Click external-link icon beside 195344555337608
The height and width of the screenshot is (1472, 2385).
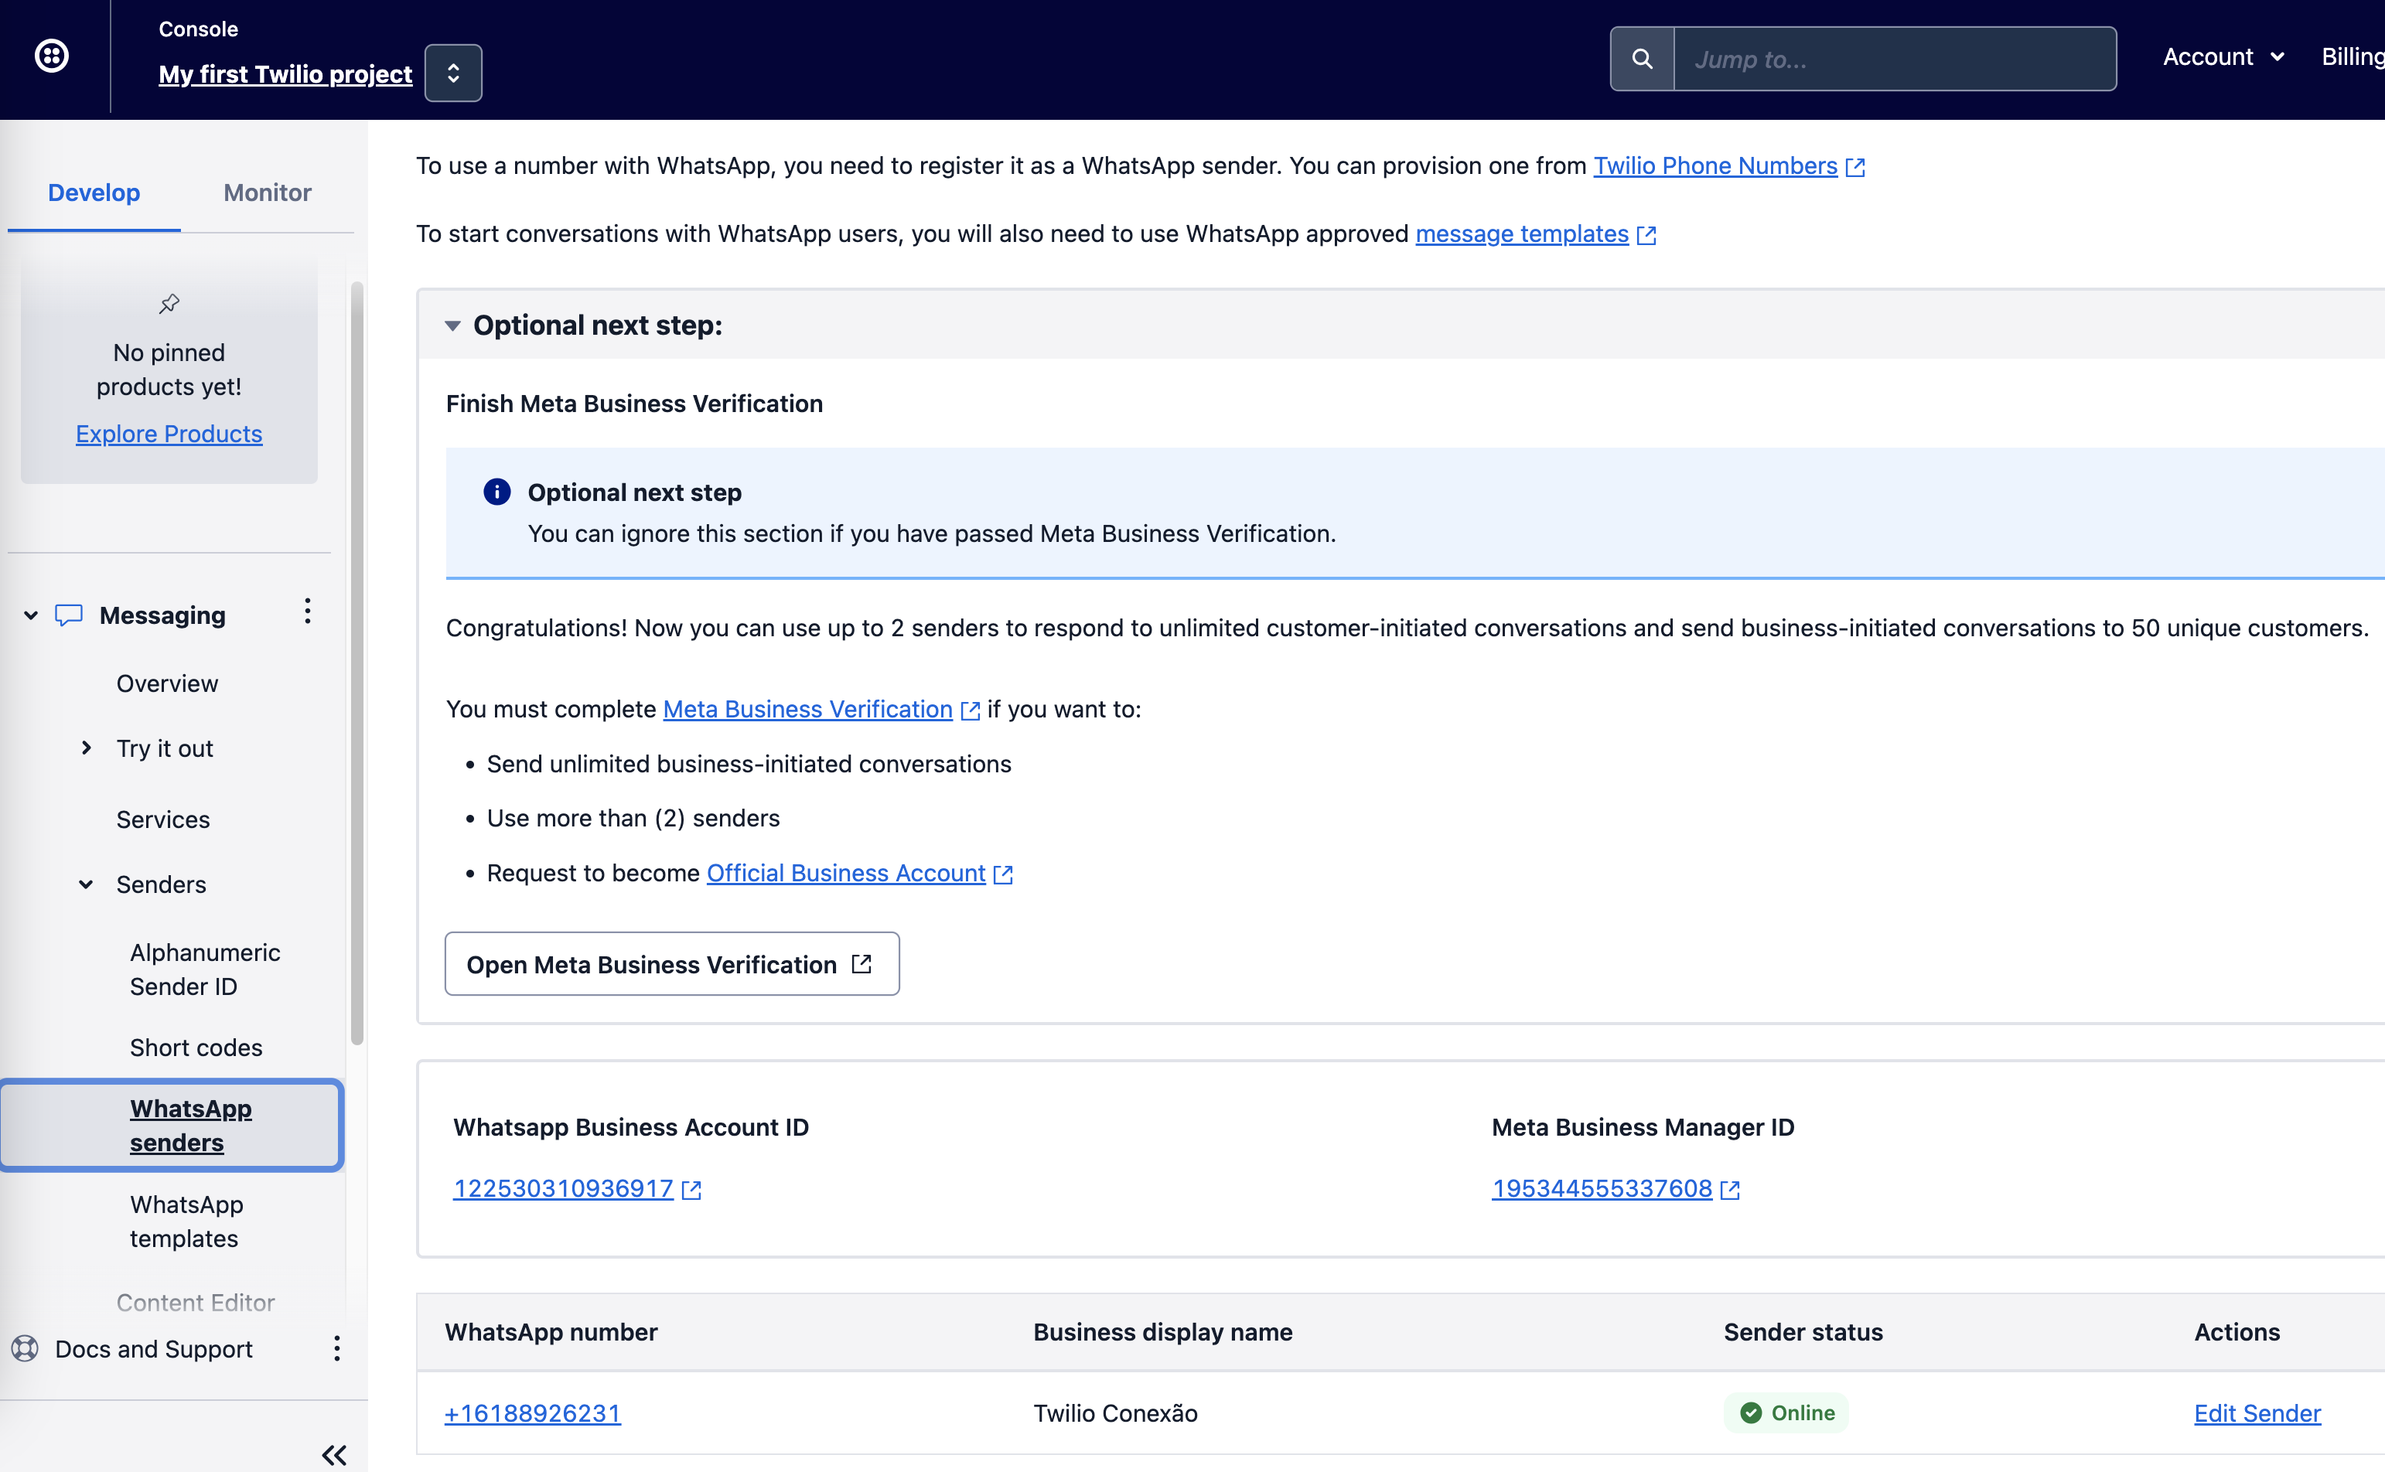1729,1191
